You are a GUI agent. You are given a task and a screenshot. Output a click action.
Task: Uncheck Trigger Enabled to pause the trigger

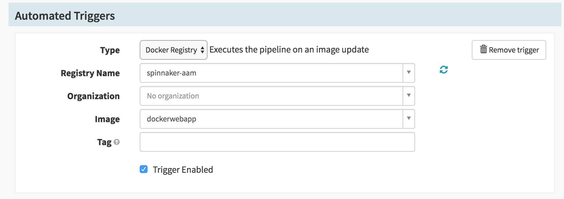click(143, 169)
